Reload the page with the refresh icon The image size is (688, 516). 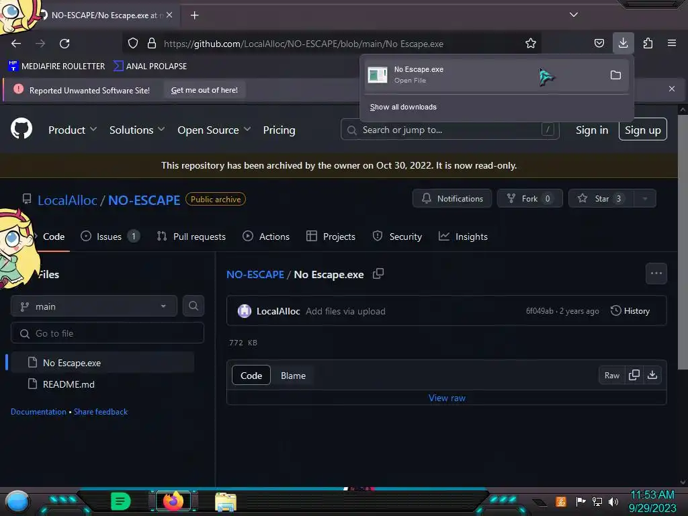(x=64, y=44)
